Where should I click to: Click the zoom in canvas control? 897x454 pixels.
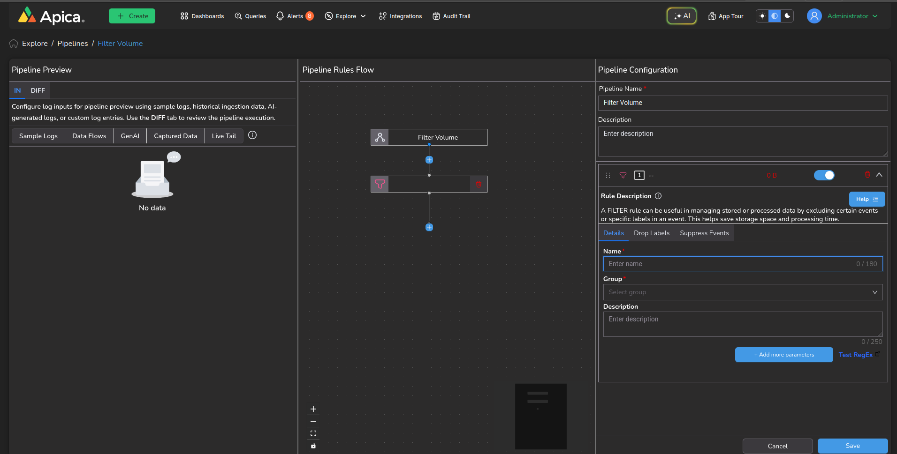[x=313, y=409]
